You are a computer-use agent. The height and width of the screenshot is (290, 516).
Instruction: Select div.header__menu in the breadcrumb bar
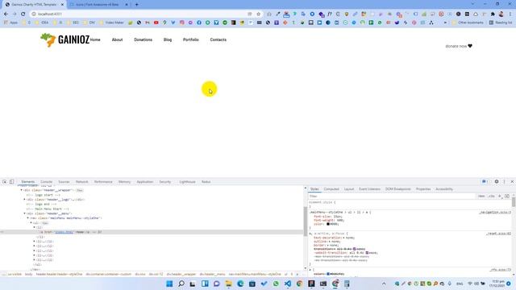(x=212, y=274)
